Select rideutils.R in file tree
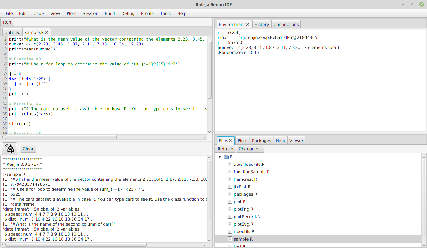 (x=244, y=231)
